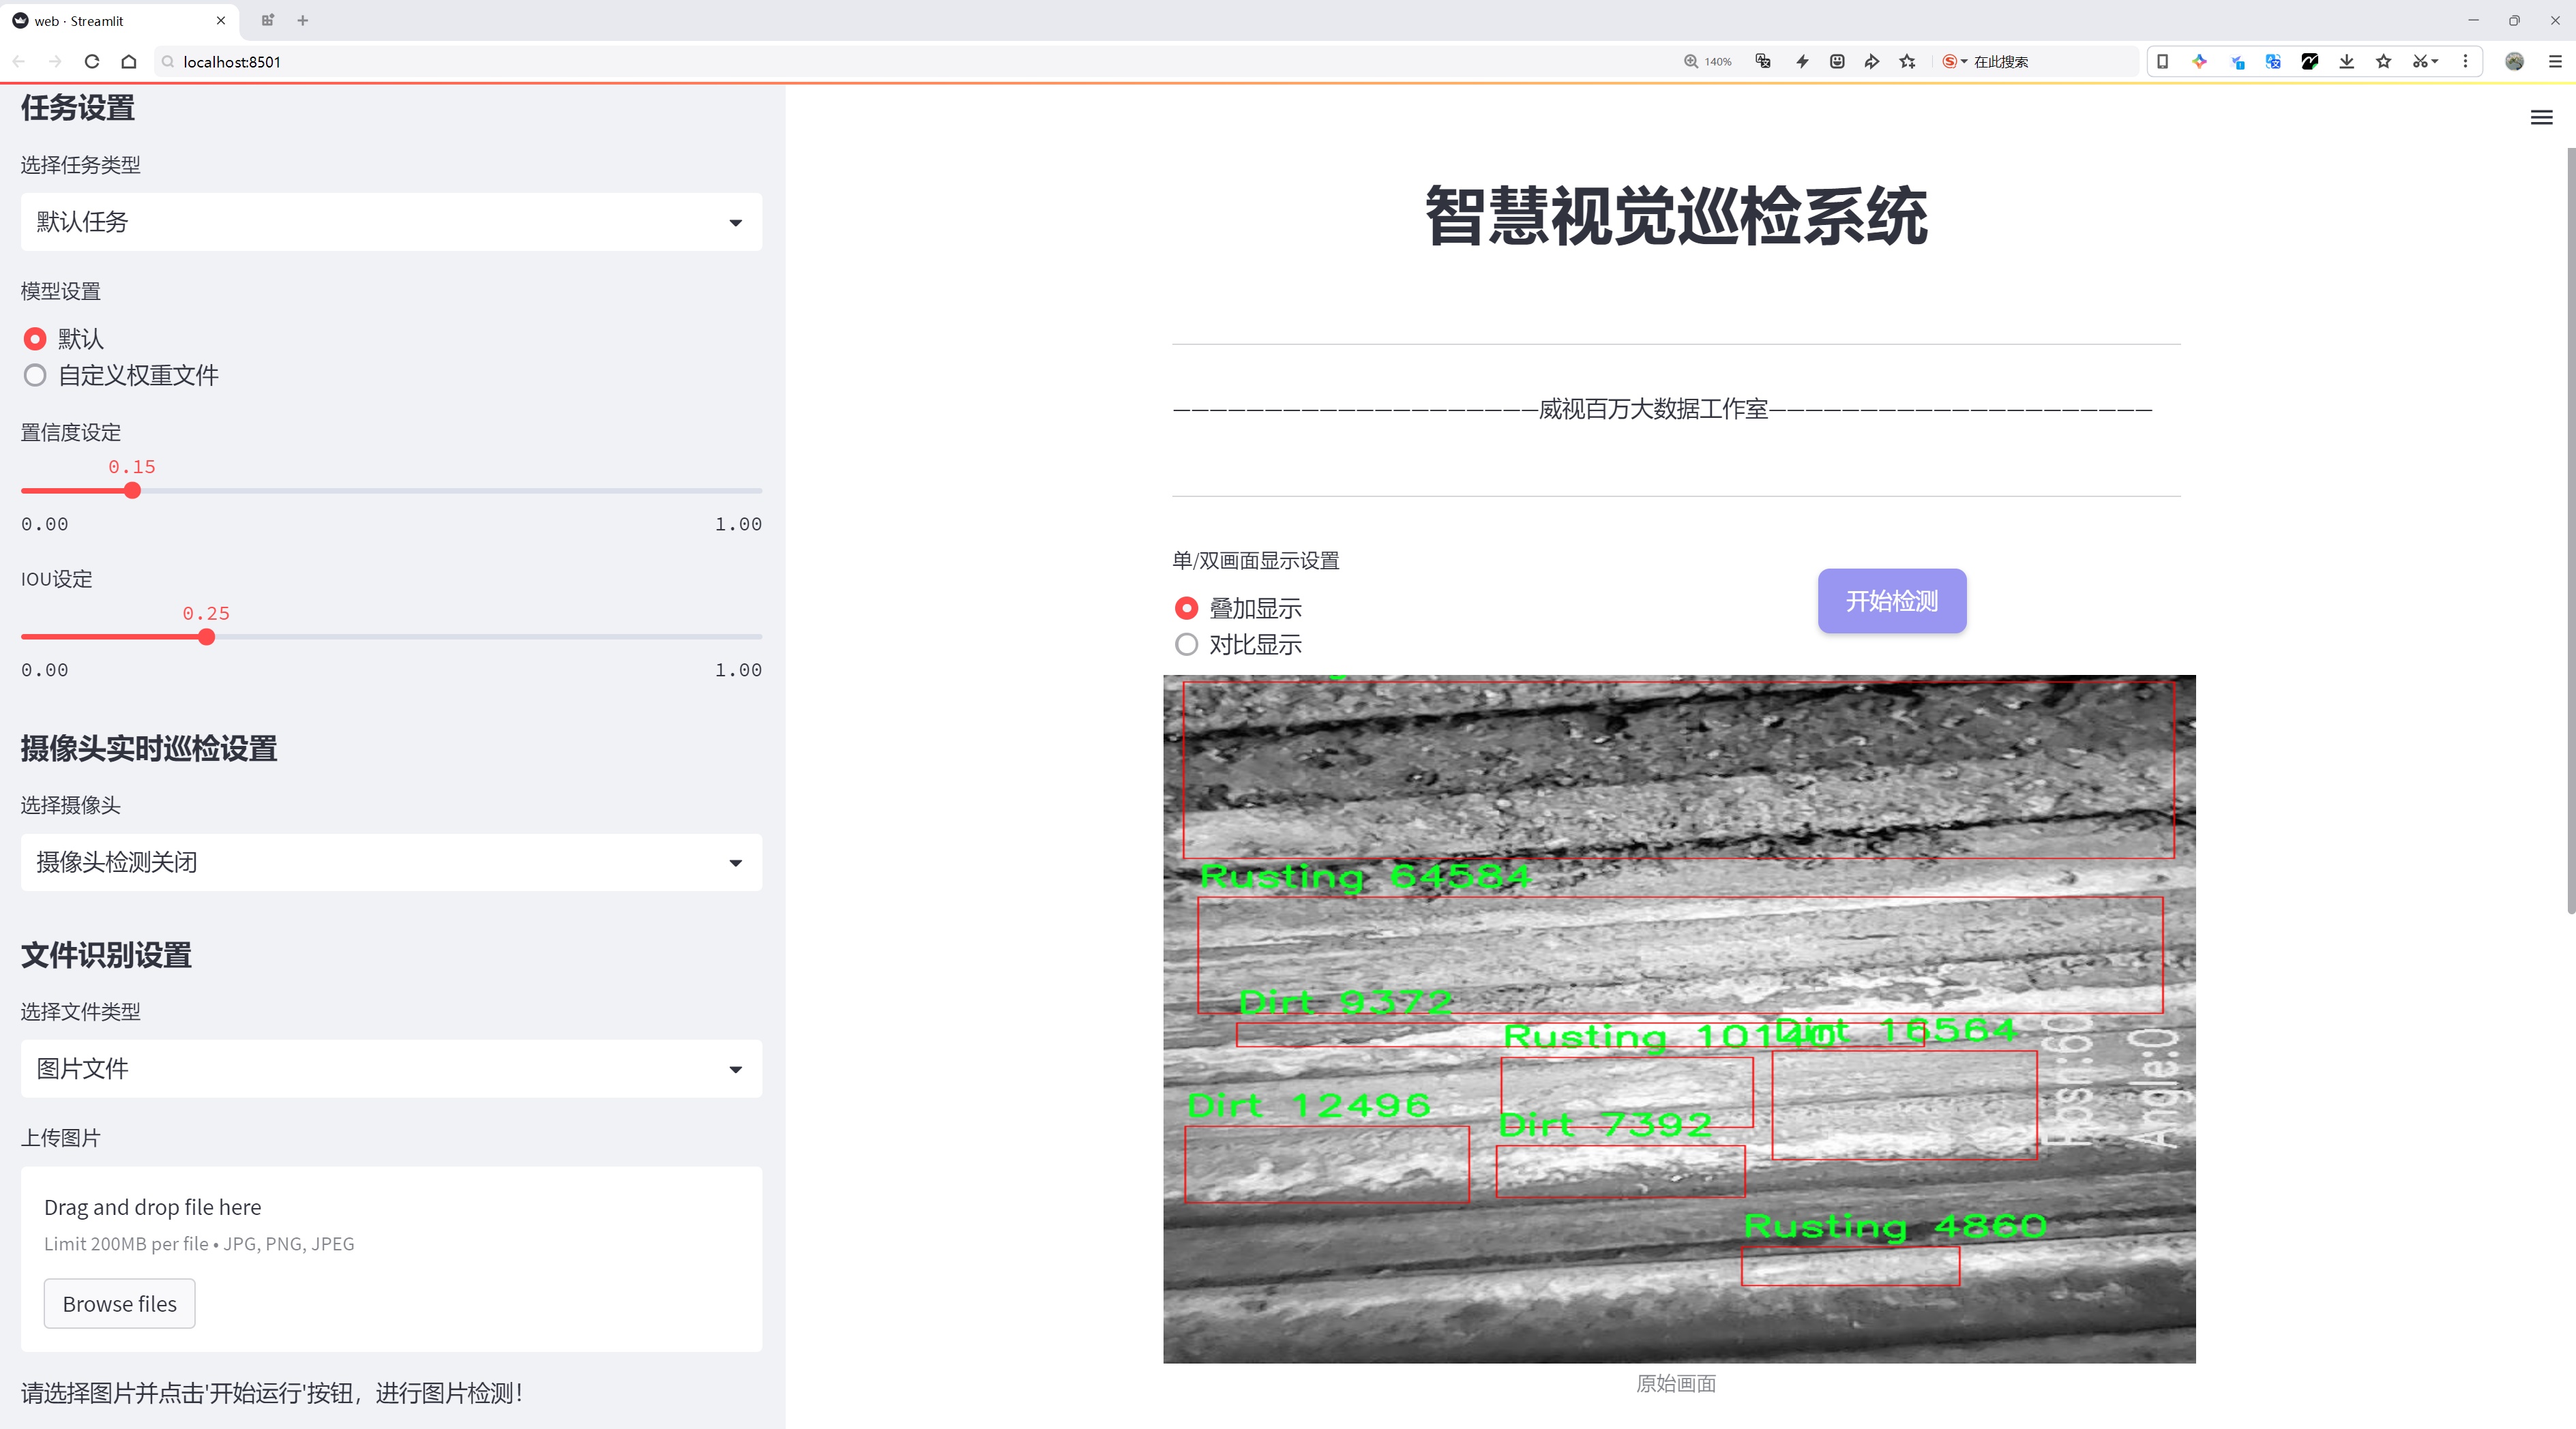Go to the browser home page icon
2576x1429 pixels.
(129, 61)
